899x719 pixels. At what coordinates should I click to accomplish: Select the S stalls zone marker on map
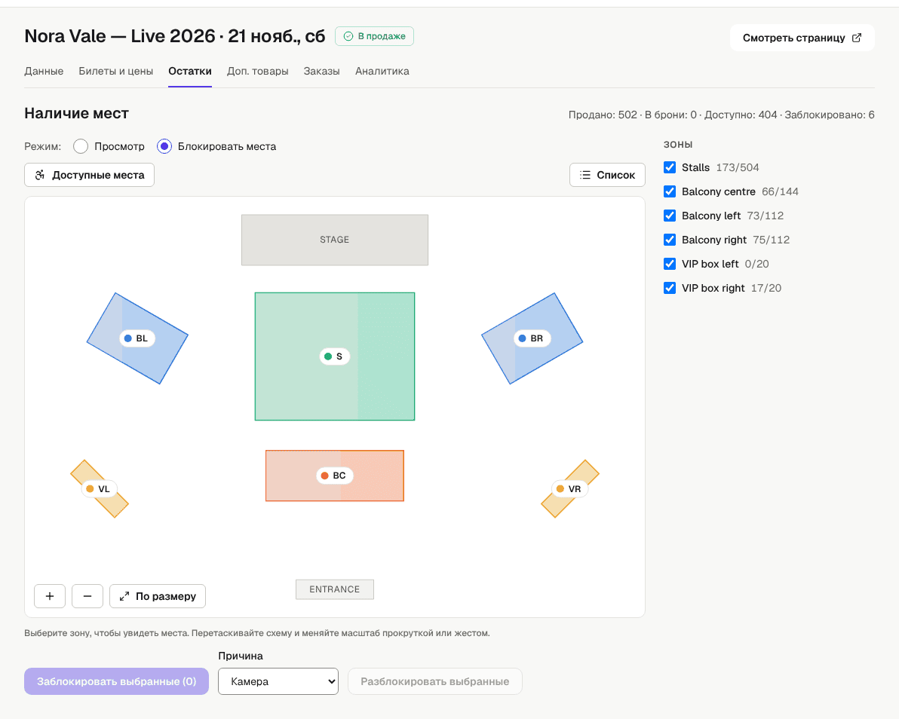coord(334,356)
